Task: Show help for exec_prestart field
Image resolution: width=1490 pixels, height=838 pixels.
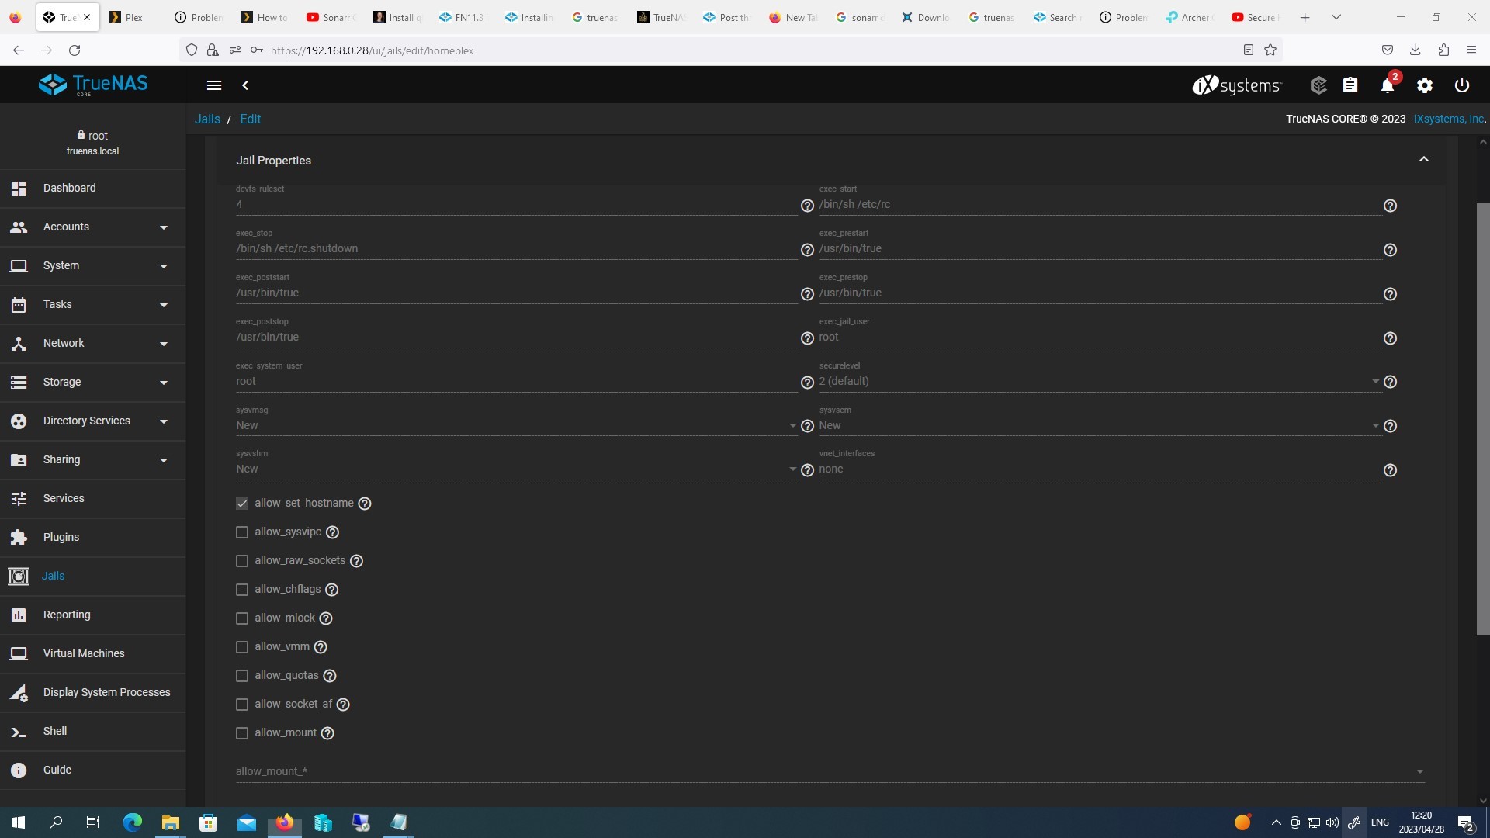Action: [x=1390, y=250]
